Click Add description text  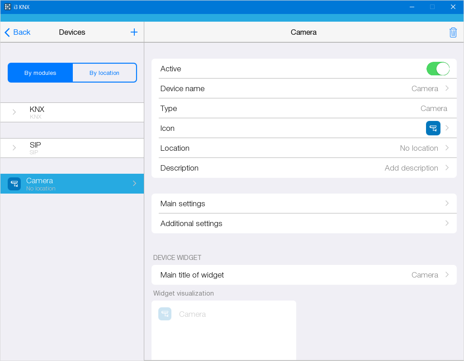tap(411, 168)
